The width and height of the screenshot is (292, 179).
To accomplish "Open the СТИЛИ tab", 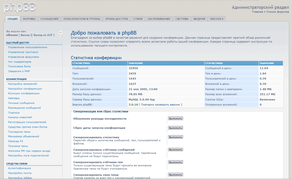I will tap(138, 19).
